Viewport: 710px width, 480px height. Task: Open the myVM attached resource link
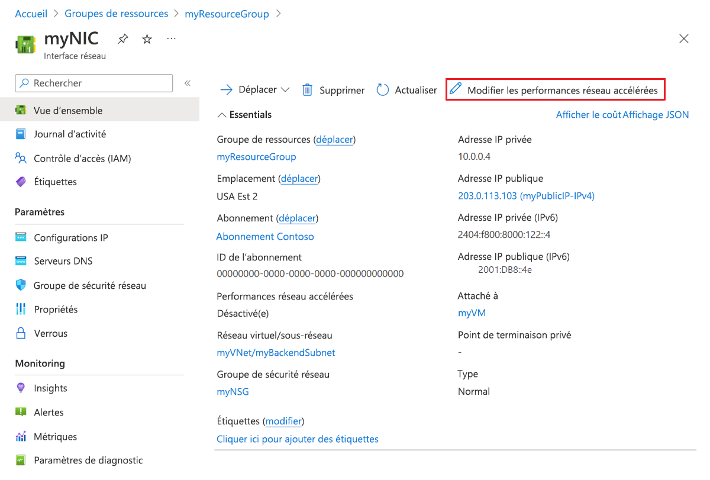click(x=472, y=313)
